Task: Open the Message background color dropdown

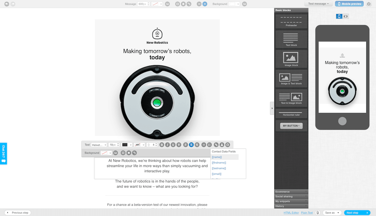Action: [x=157, y=4]
